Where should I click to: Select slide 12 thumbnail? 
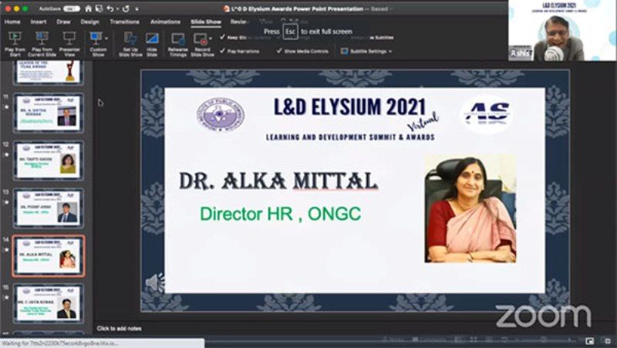[49, 160]
